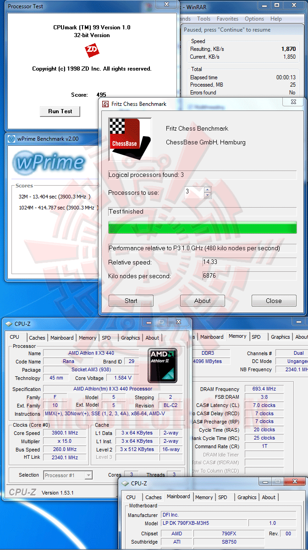Screen dimensions: 308x550
Task: Click the Core Voltage value 1.584 V
Action: pyautogui.click(x=122, y=378)
